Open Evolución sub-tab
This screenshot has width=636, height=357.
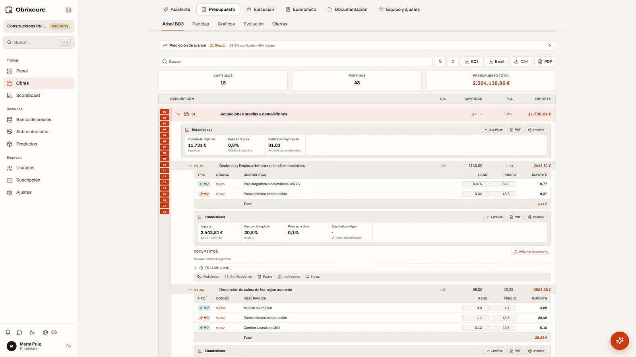254,24
